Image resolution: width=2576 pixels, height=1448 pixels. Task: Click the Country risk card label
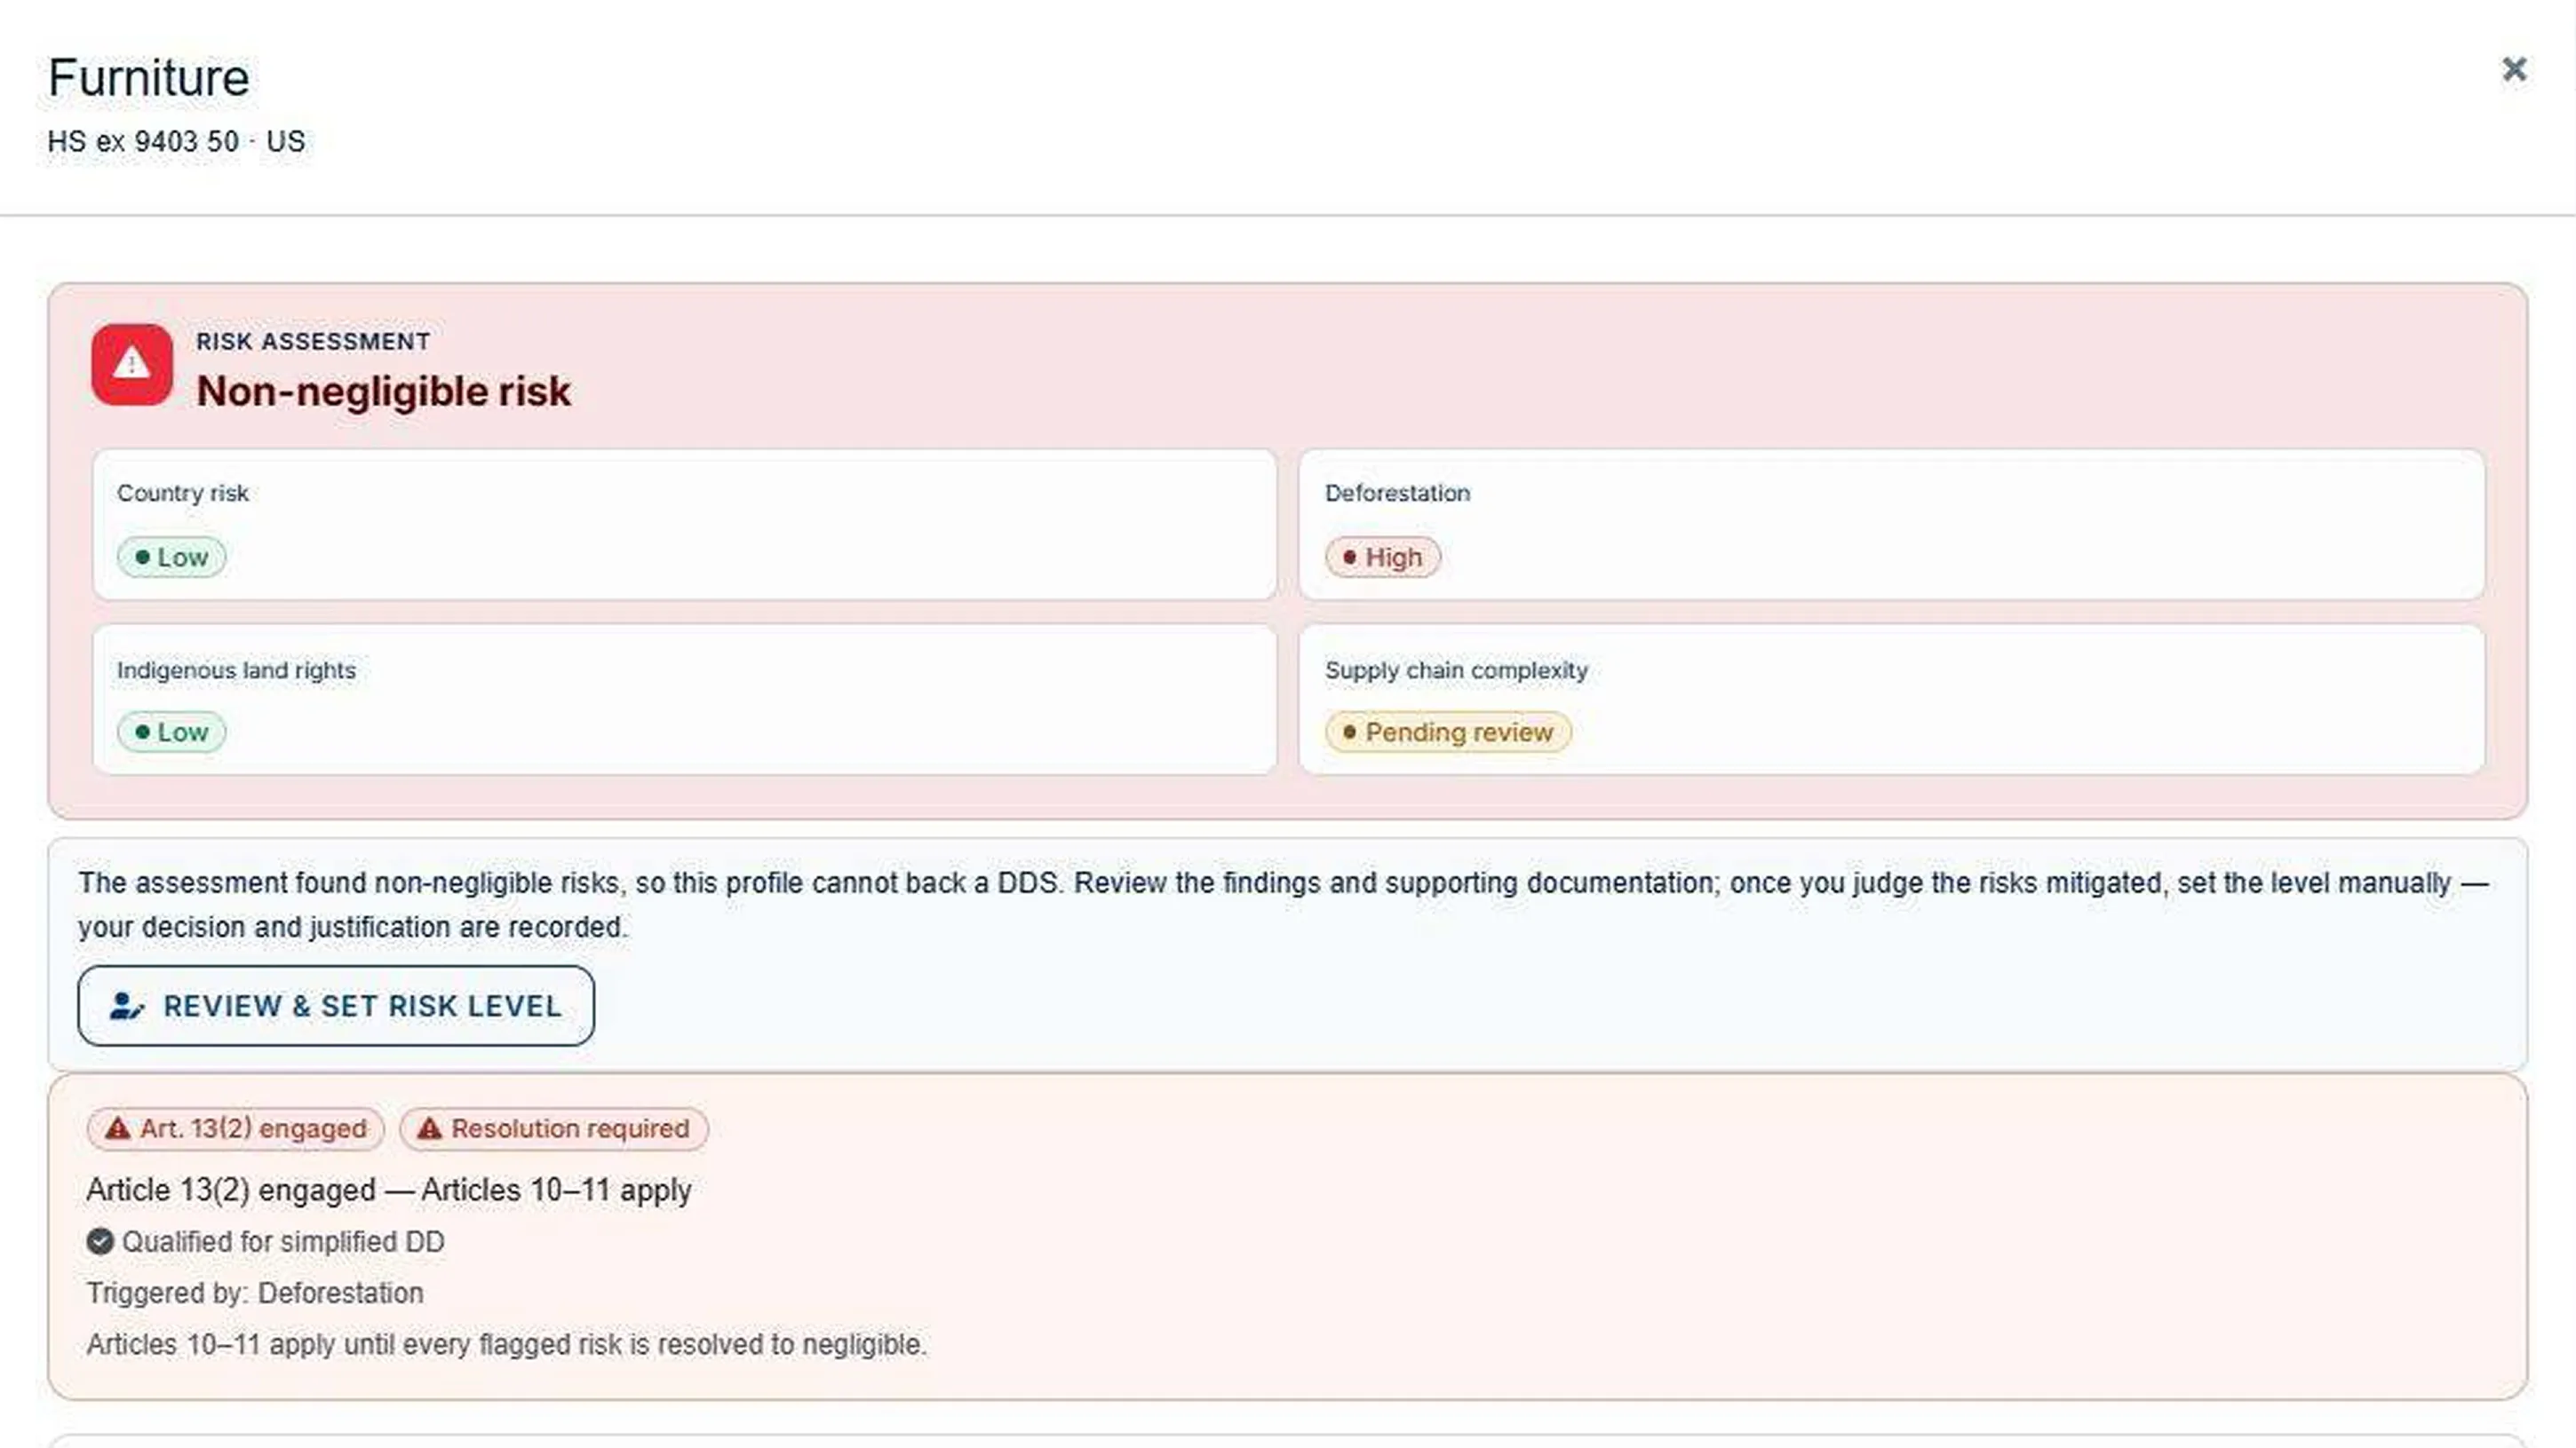(x=182, y=493)
